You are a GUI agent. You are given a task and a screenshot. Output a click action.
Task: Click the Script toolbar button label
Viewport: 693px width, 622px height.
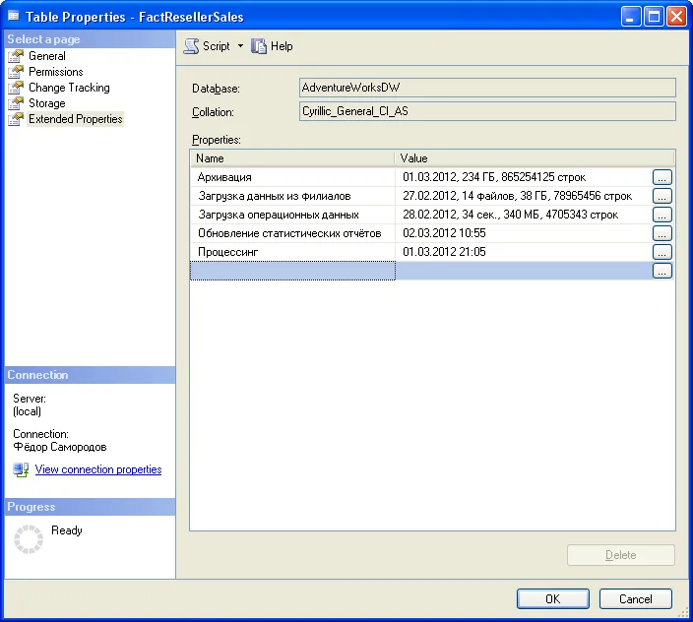tap(217, 46)
